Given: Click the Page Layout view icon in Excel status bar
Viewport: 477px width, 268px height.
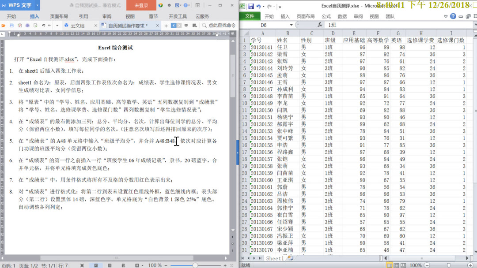Looking at the screenshot, I should pyautogui.click(x=397, y=265).
